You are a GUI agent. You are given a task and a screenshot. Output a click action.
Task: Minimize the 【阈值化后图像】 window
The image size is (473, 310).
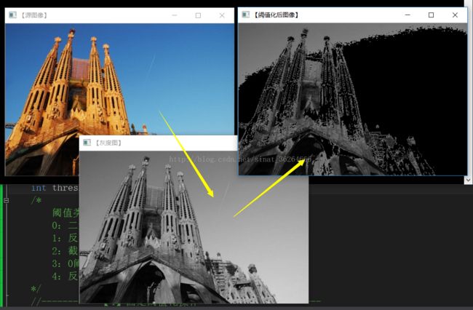[408, 15]
